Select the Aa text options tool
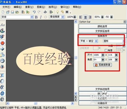Viewport: 127px width, 109px height. tap(3, 25)
